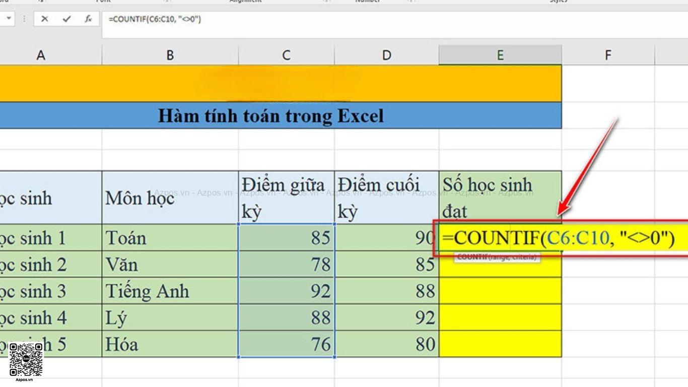The width and height of the screenshot is (688, 387).
Task: Select the "ọc sinh 3" cell
Action: point(50,291)
